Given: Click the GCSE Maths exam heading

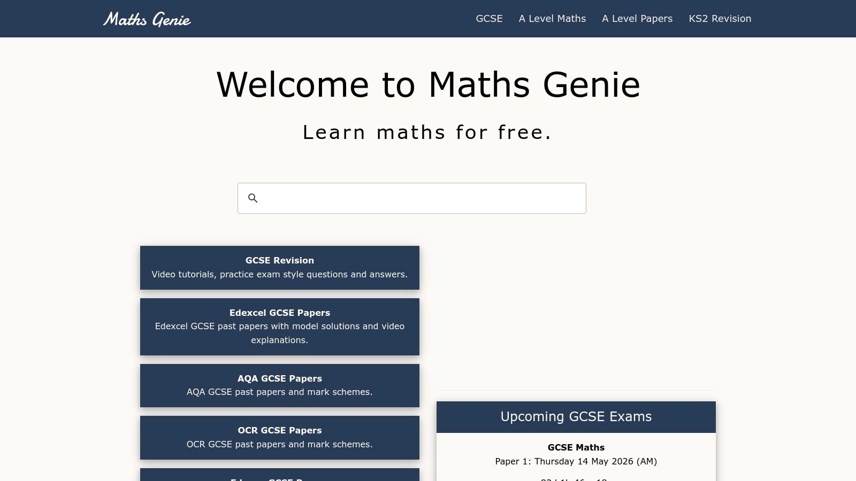Looking at the screenshot, I should click(576, 448).
